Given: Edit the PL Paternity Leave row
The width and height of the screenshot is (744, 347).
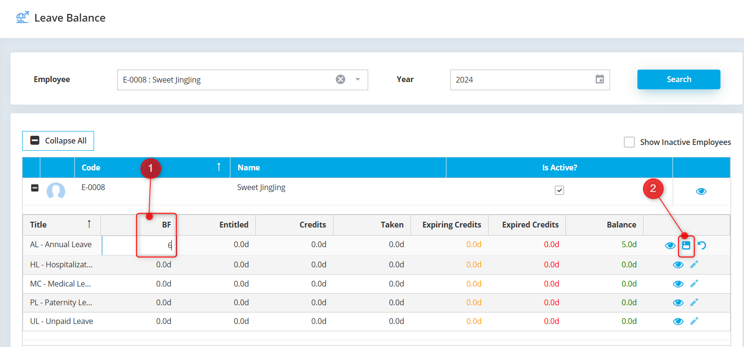Looking at the screenshot, I should click(x=694, y=302).
